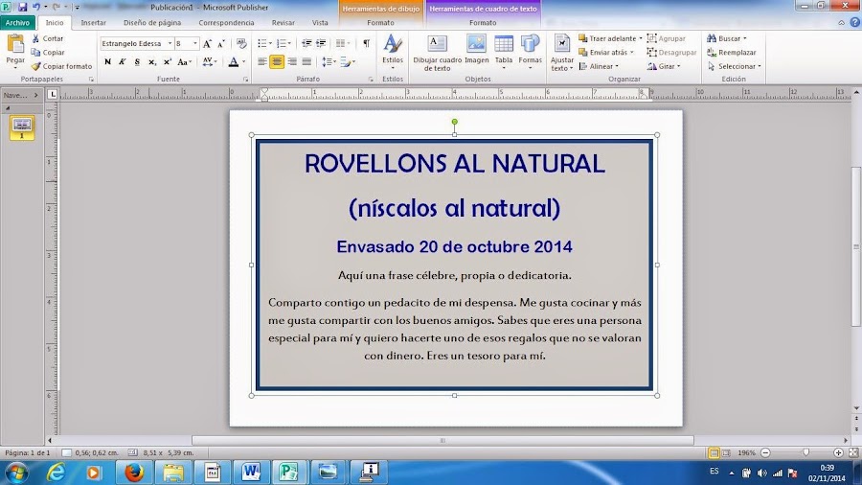Align text to the left
This screenshot has height=485, width=862.
point(262,62)
